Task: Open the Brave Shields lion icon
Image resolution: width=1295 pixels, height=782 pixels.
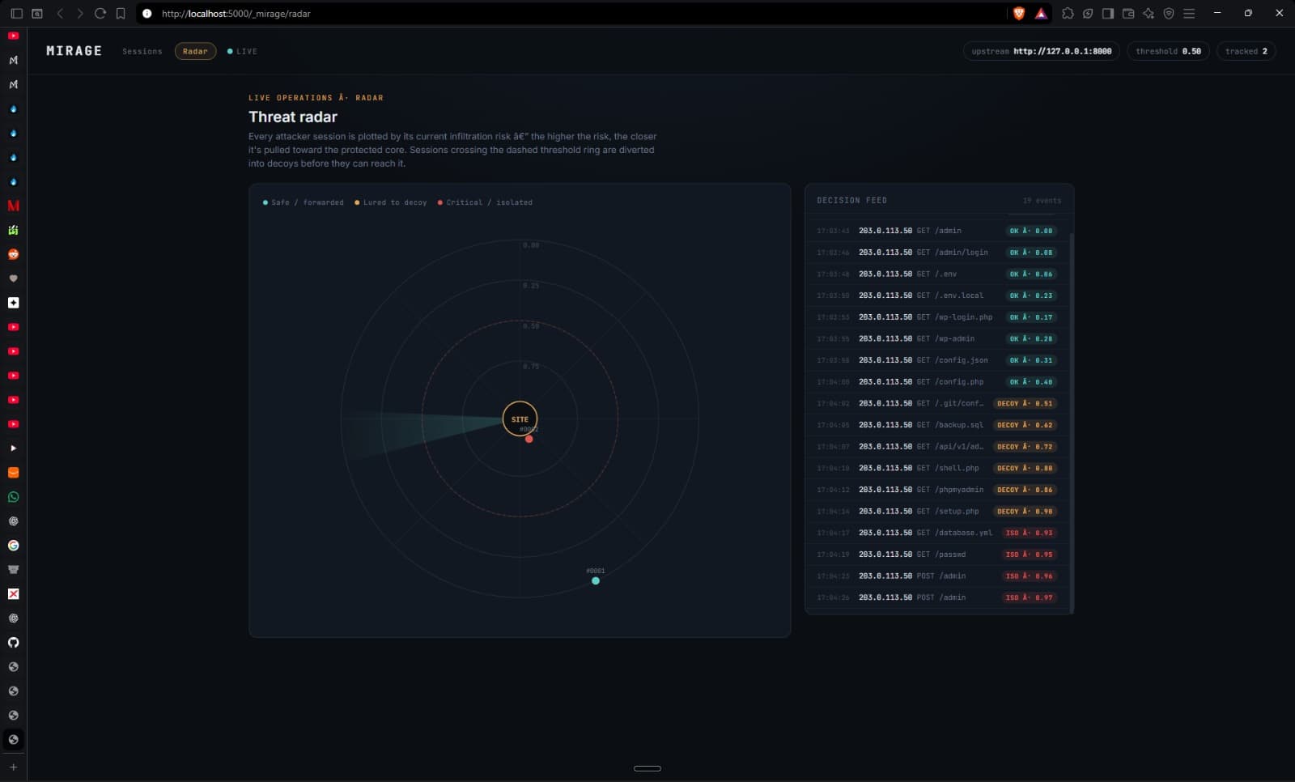Action: (1019, 13)
